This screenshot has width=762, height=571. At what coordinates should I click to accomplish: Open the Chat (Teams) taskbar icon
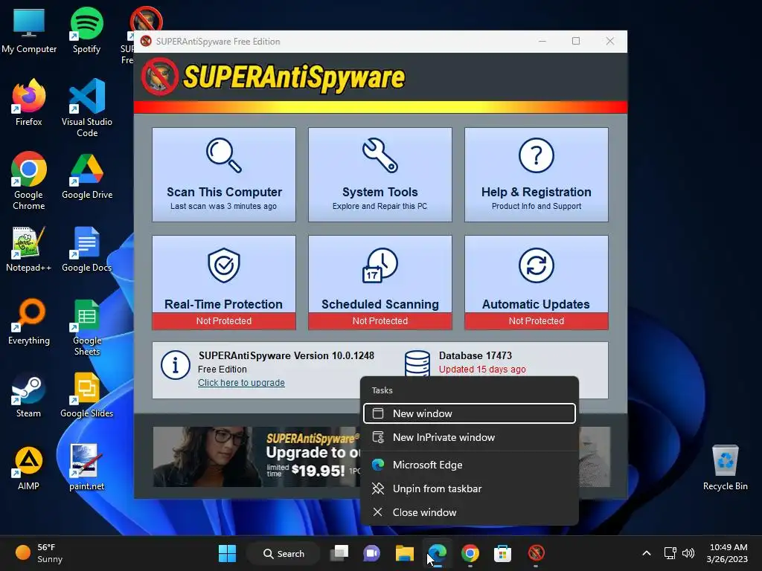tap(372, 553)
